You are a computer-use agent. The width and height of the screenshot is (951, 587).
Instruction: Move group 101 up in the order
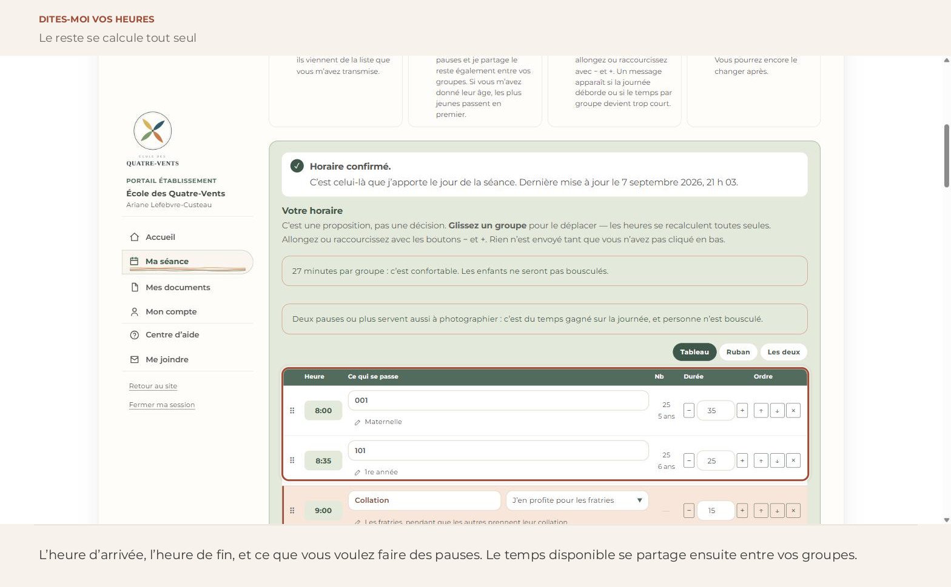761,460
